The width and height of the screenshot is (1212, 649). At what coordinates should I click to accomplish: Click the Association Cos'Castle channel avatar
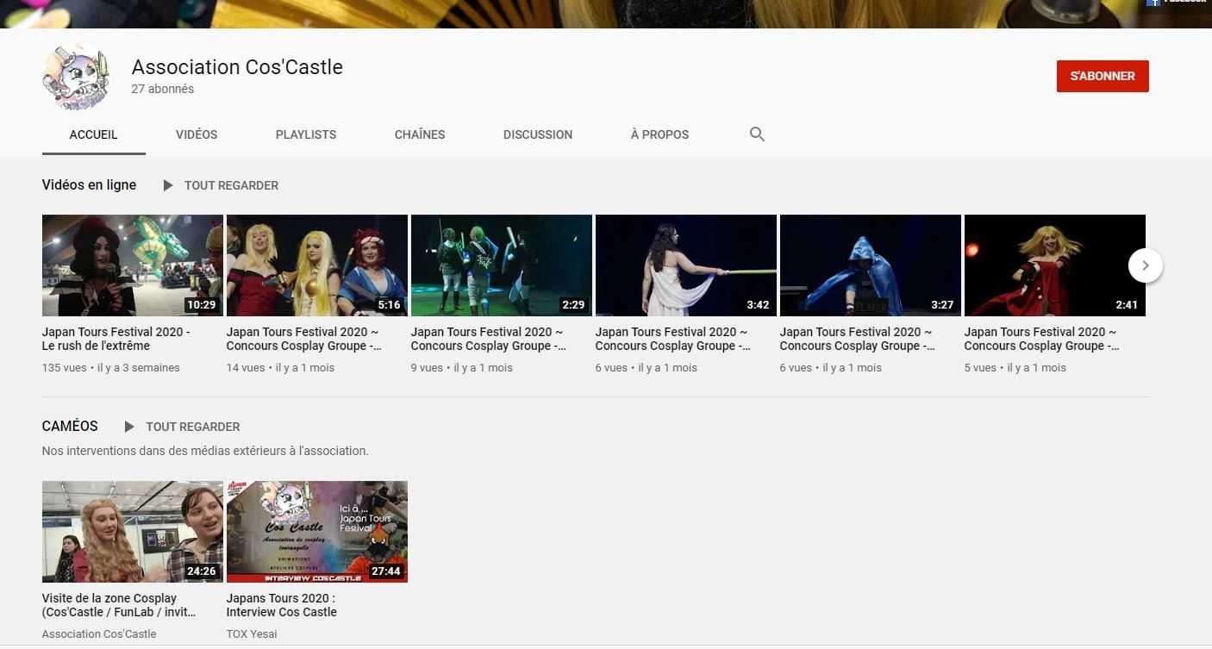point(77,77)
